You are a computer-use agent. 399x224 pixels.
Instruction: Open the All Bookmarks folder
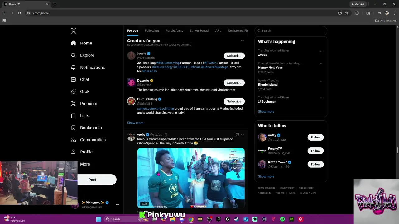385,21
